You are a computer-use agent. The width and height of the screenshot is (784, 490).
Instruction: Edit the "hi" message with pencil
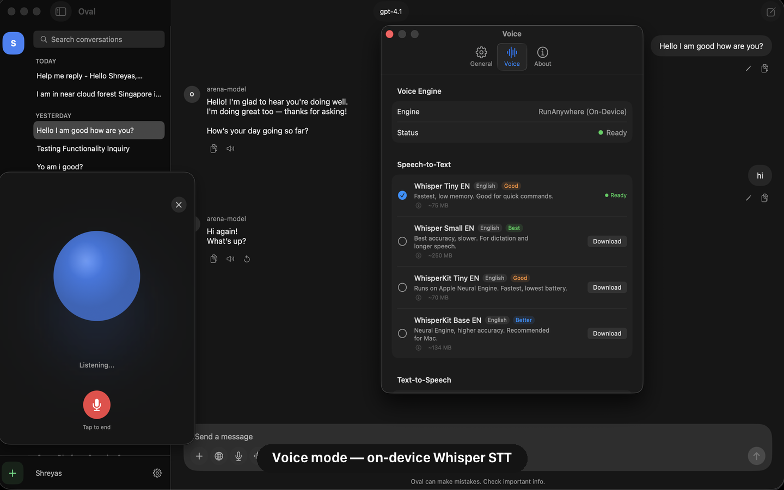[x=749, y=198]
